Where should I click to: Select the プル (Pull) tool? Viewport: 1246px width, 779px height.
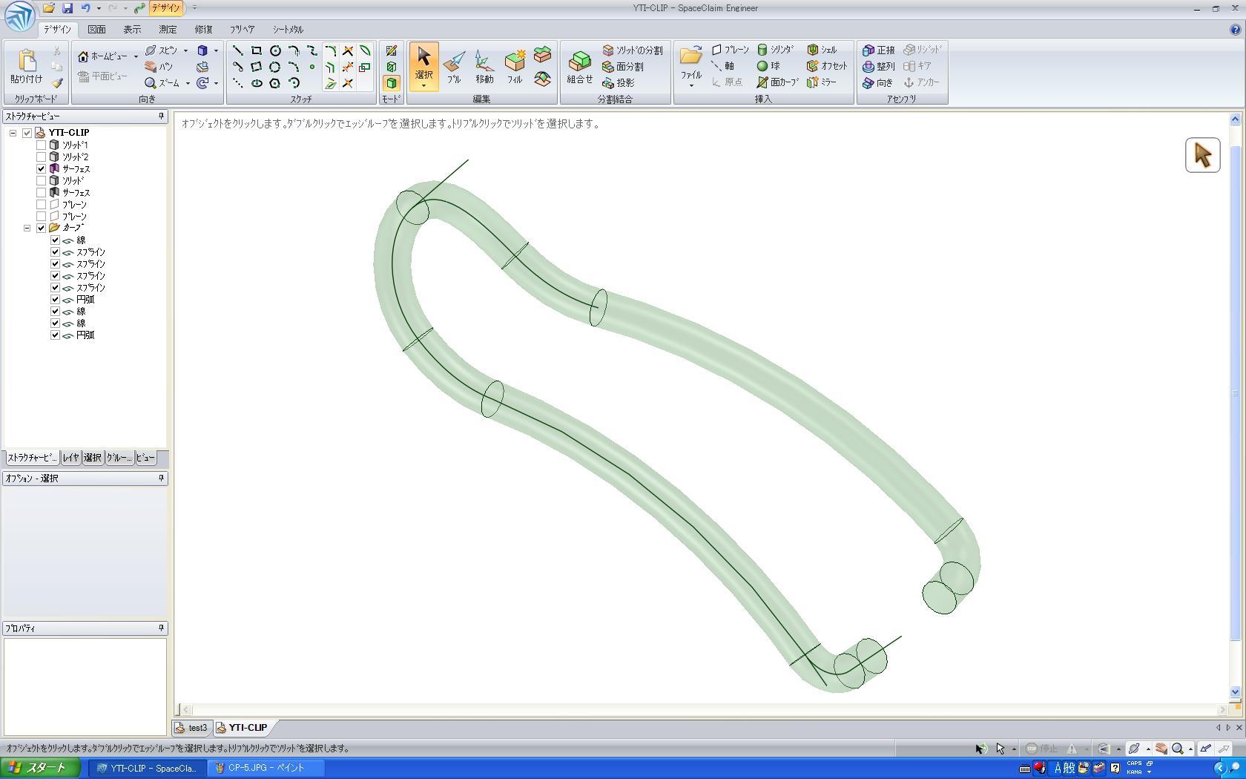click(453, 67)
